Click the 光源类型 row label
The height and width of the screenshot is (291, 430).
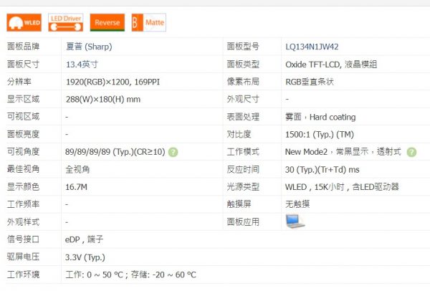(x=243, y=187)
